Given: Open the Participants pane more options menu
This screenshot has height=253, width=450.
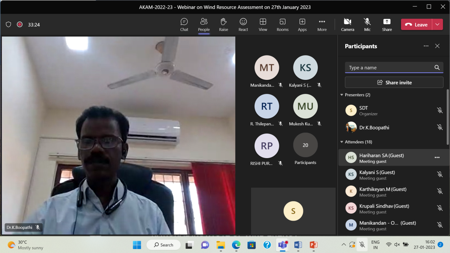Looking at the screenshot, I should [x=426, y=46].
